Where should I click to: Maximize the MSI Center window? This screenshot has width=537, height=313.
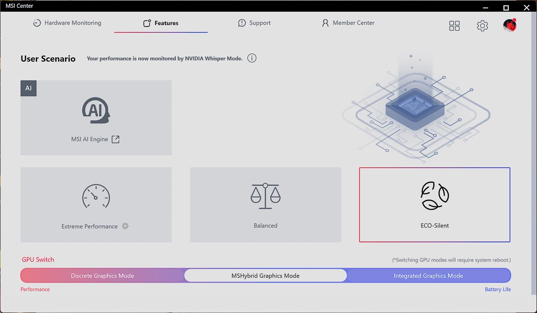click(x=506, y=8)
